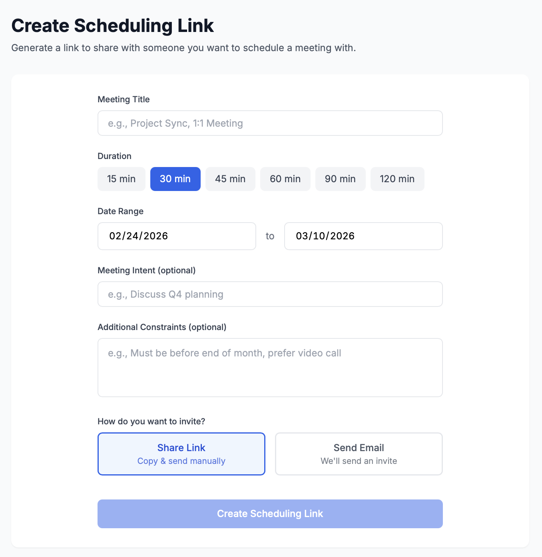Viewport: 542px width, 557px height.
Task: Pick the 60 min duration option
Action: tap(285, 179)
